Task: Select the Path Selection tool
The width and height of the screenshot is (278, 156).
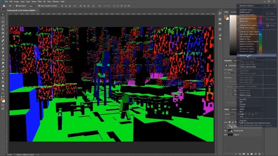Action: (x=3, y=78)
